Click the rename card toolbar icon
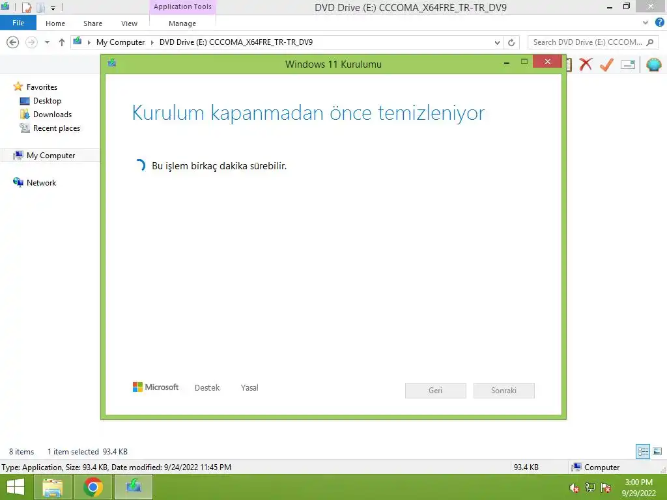 628,64
